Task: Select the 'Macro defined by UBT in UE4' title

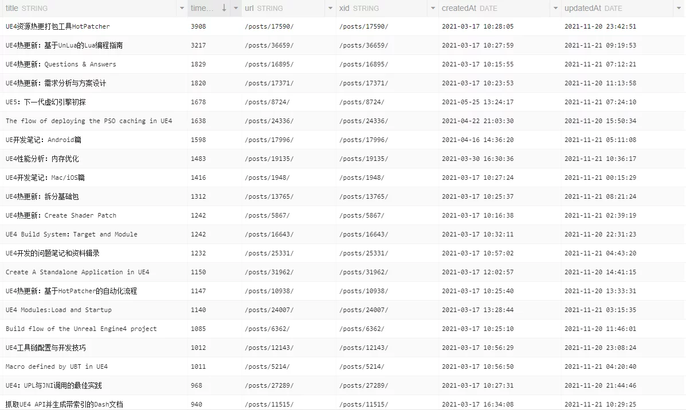Action: tap(57, 366)
